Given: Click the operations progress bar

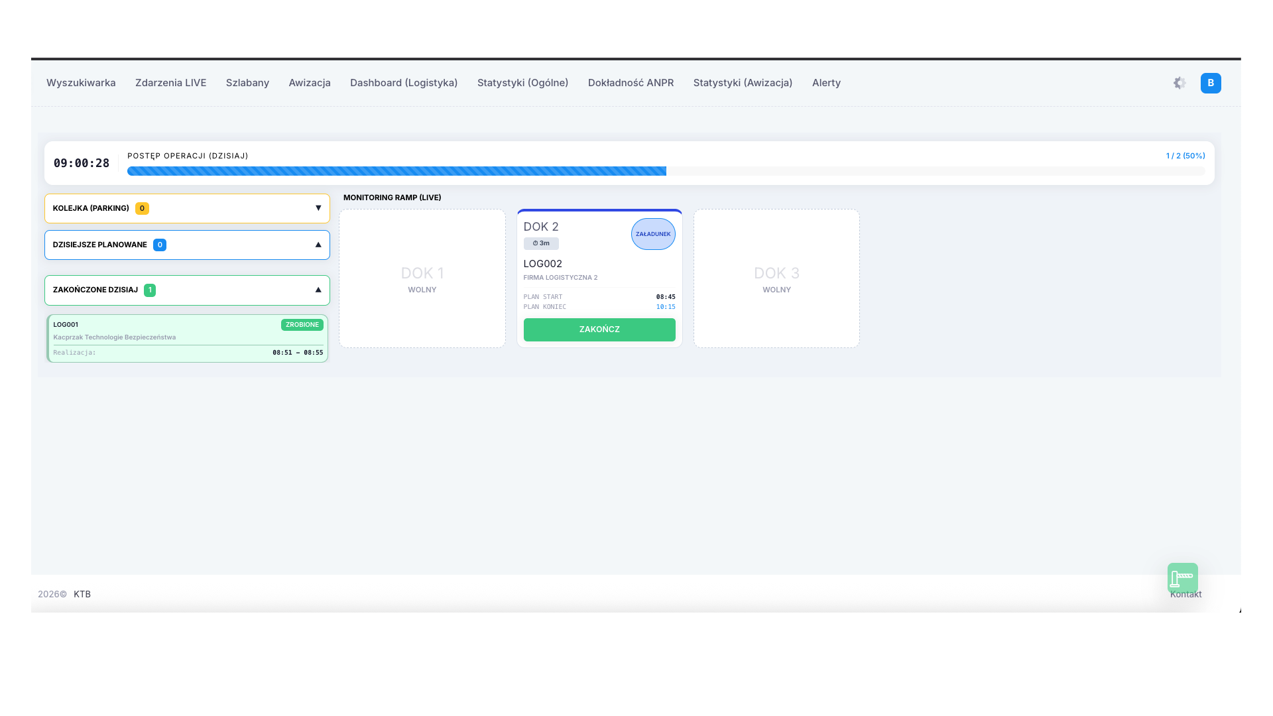Looking at the screenshot, I should pyautogui.click(x=666, y=171).
